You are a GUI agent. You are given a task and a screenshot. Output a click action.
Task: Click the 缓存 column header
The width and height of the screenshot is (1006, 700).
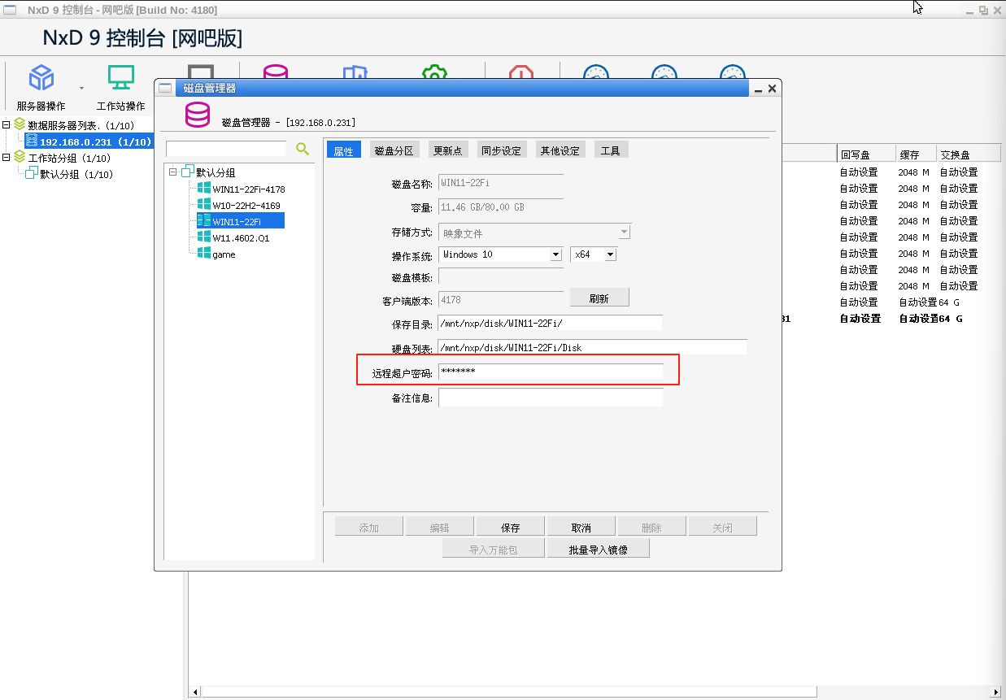pyautogui.click(x=916, y=154)
